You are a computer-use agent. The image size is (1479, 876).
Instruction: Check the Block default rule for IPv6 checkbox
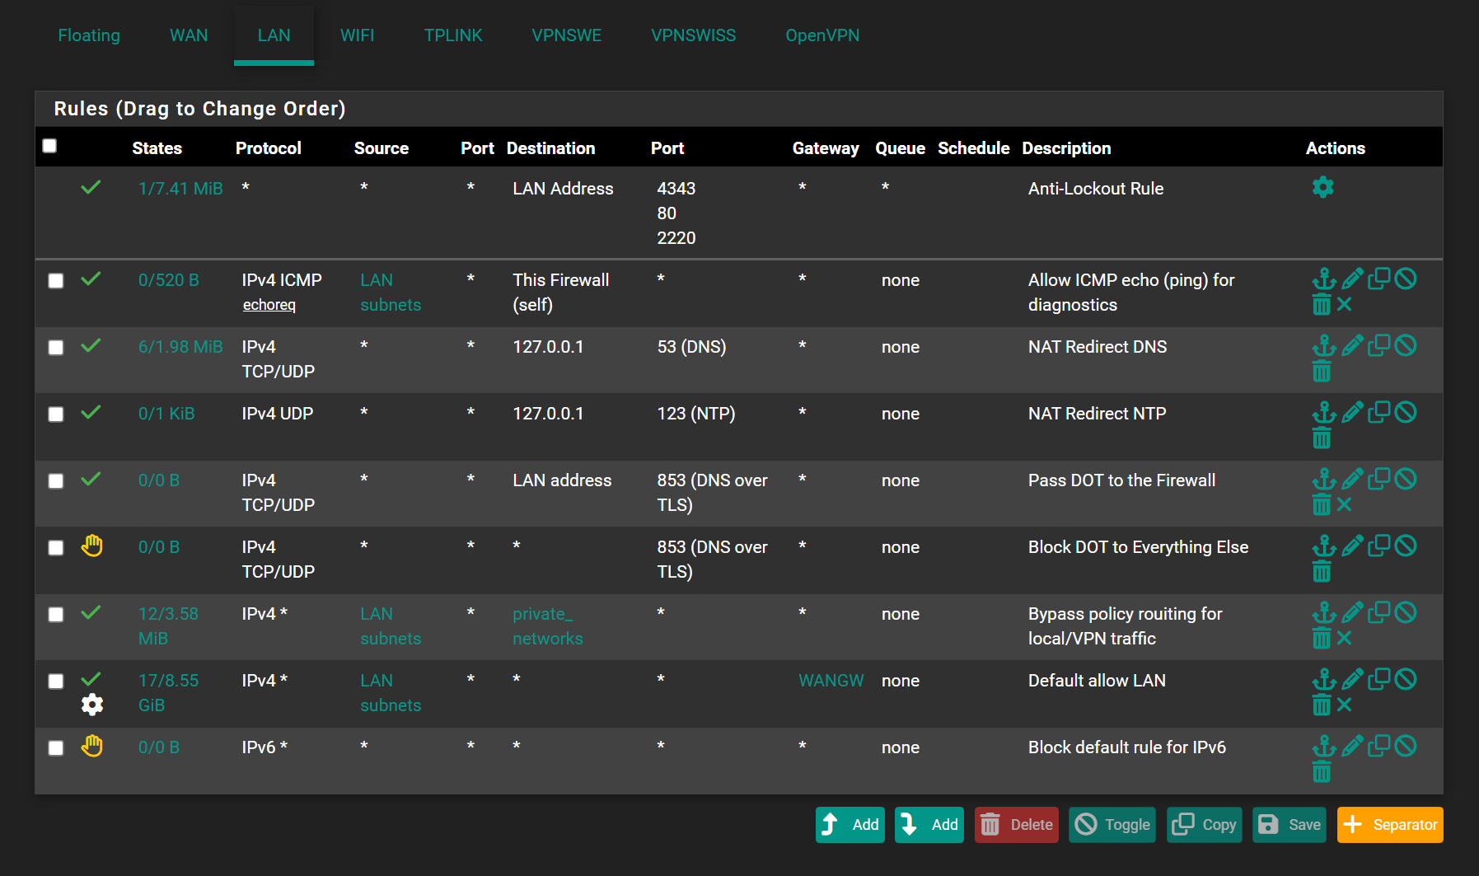click(56, 748)
